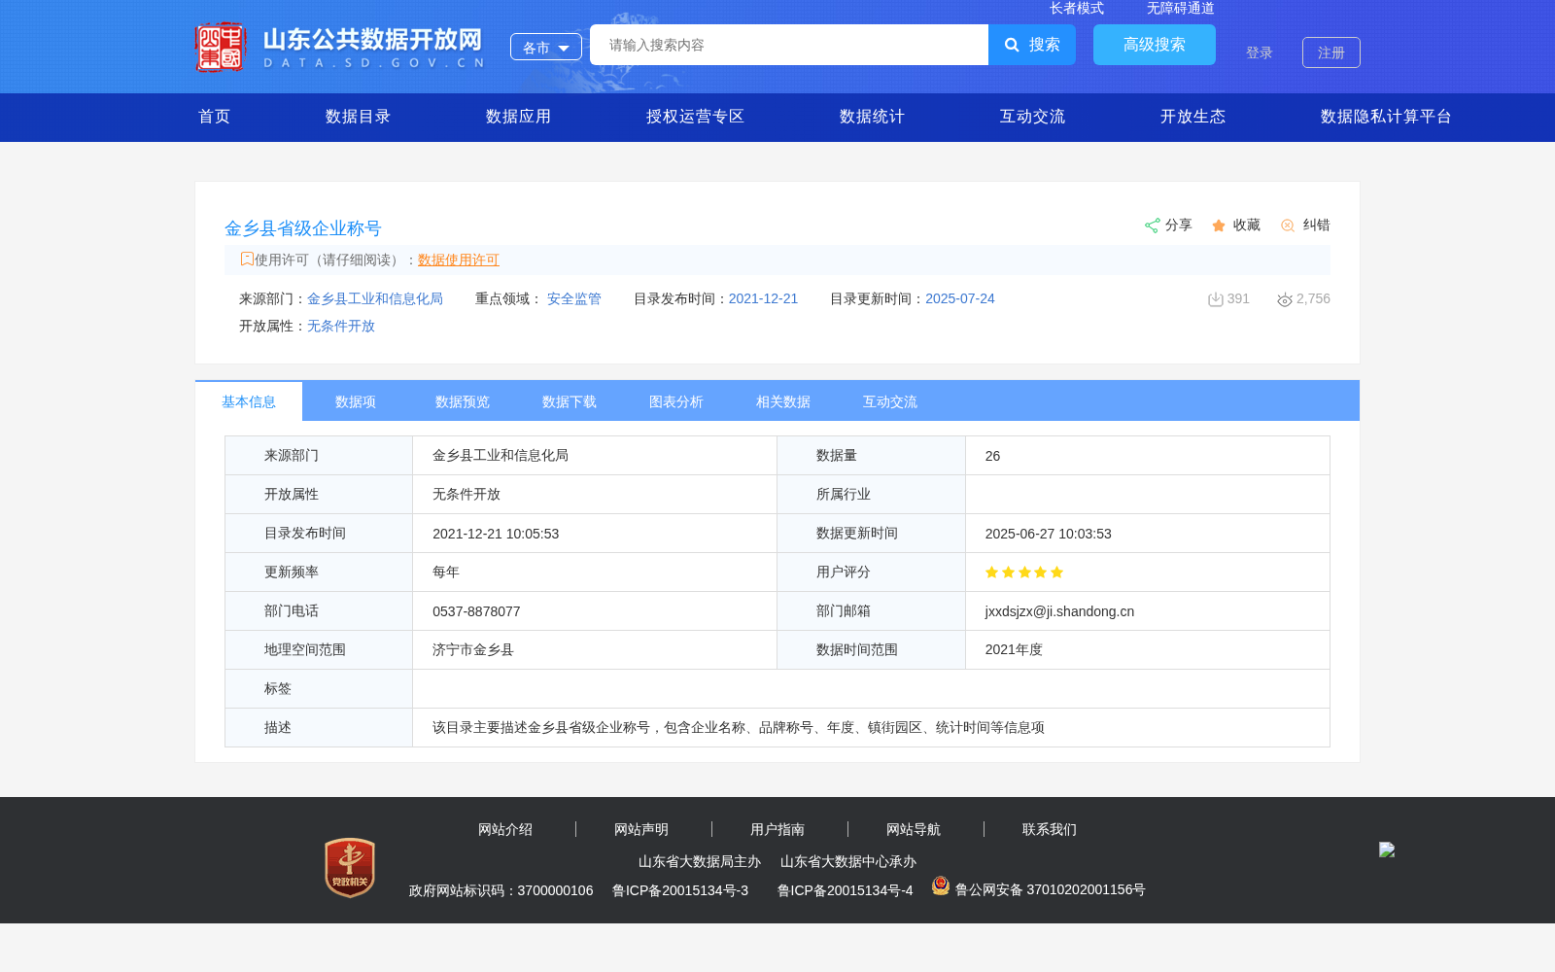Click the download count icon beside 391
Image resolution: width=1555 pixels, height=972 pixels.
click(1215, 299)
